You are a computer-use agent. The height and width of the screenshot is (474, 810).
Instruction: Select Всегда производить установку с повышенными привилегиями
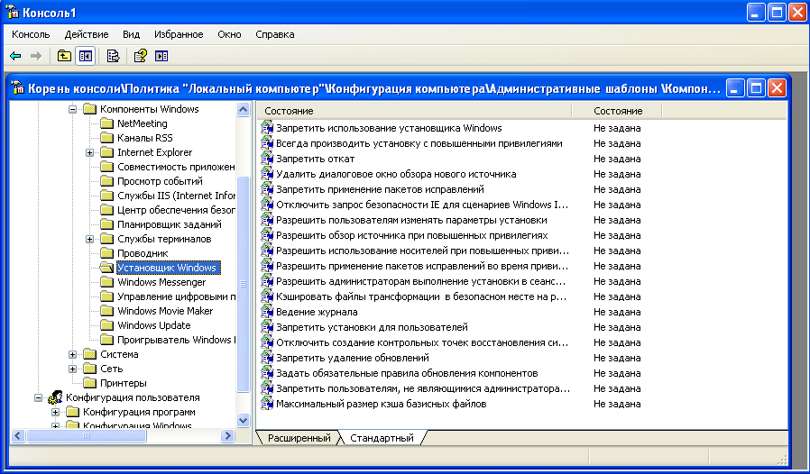click(419, 143)
